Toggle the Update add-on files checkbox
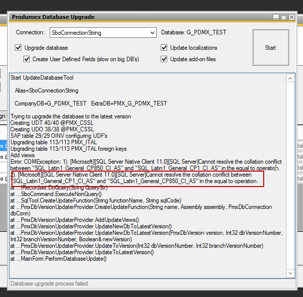Viewport: 303px width, 297px height. click(x=164, y=59)
